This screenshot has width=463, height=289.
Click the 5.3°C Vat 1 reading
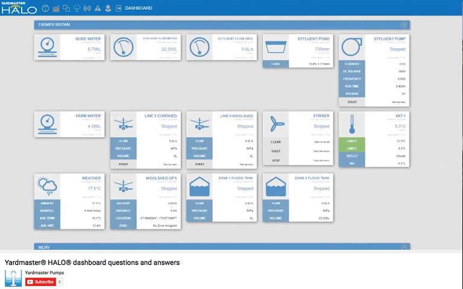click(400, 126)
